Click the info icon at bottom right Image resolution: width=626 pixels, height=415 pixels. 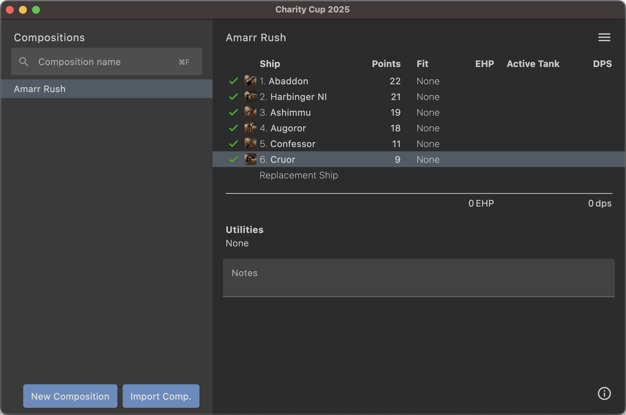(x=604, y=394)
